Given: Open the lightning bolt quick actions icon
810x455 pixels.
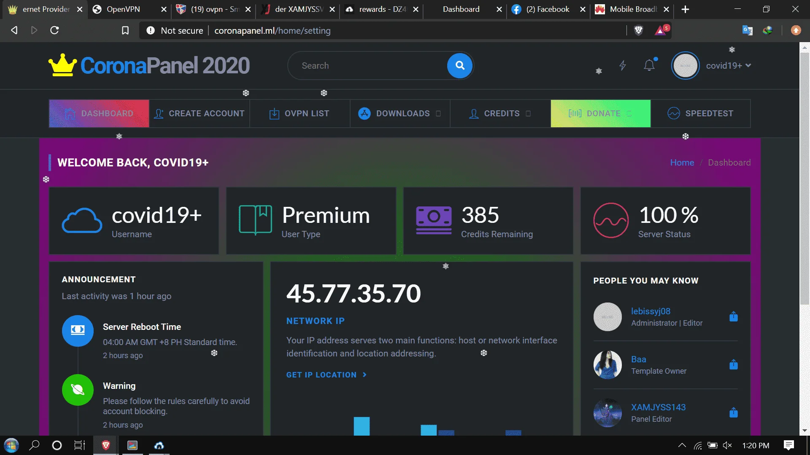Looking at the screenshot, I should [623, 65].
